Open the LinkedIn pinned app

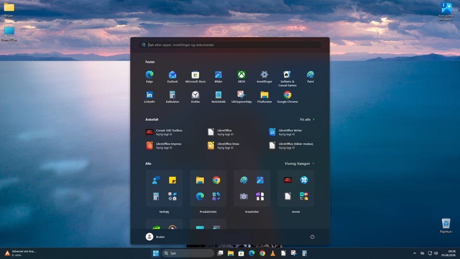[x=149, y=97]
